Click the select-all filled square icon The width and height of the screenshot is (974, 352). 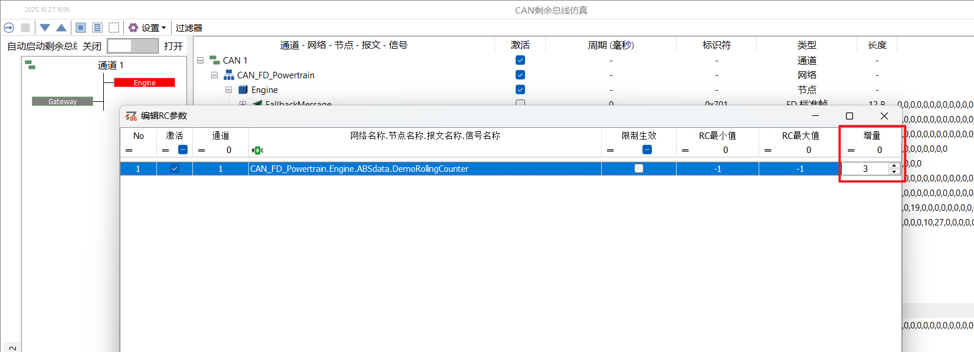81,28
